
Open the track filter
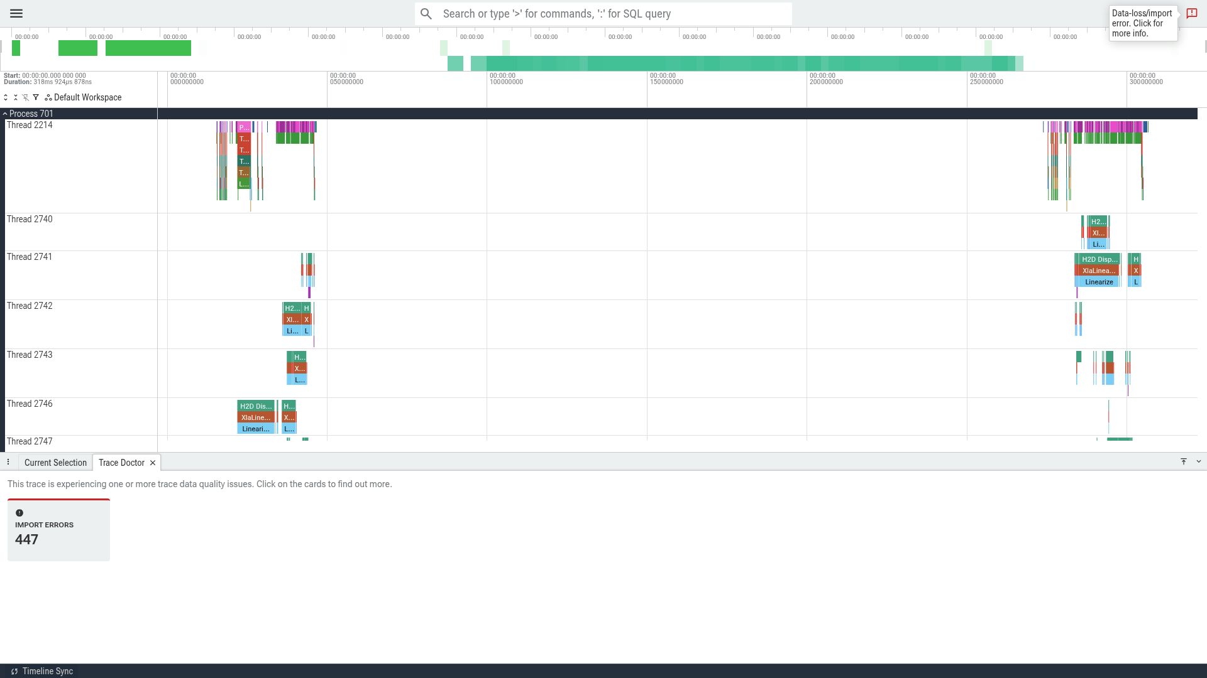point(36,97)
